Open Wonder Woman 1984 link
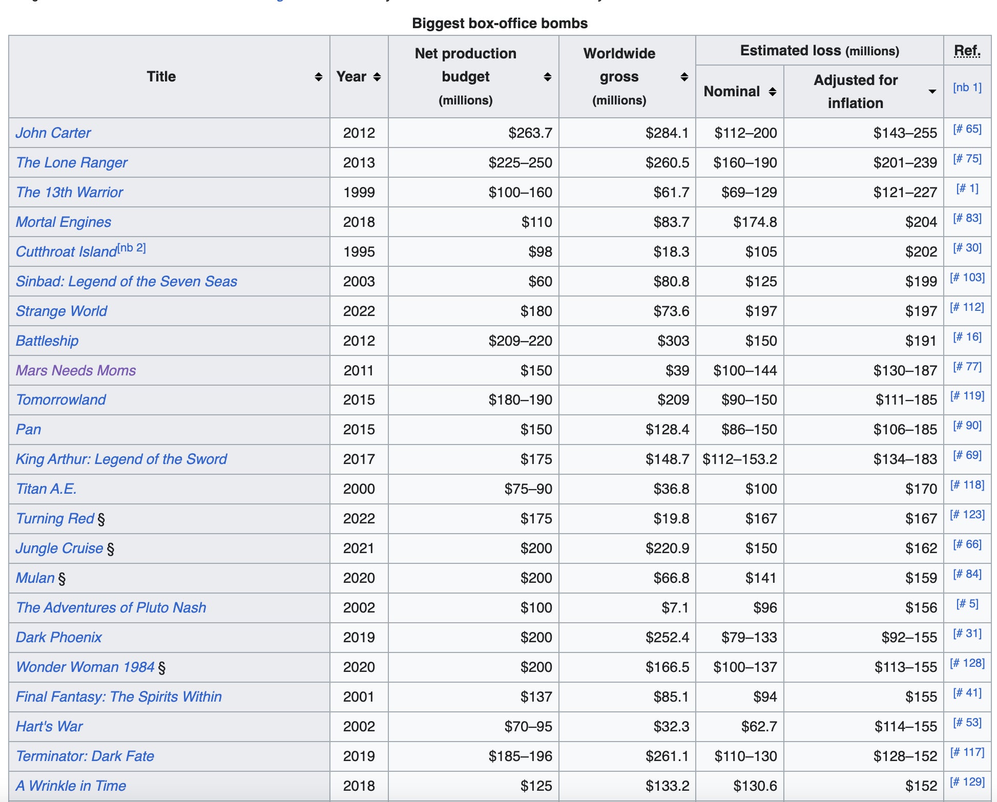Image resolution: width=997 pixels, height=802 pixels. (85, 667)
